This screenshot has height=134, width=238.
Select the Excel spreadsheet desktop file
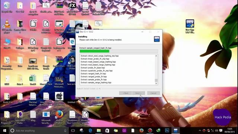(33, 80)
